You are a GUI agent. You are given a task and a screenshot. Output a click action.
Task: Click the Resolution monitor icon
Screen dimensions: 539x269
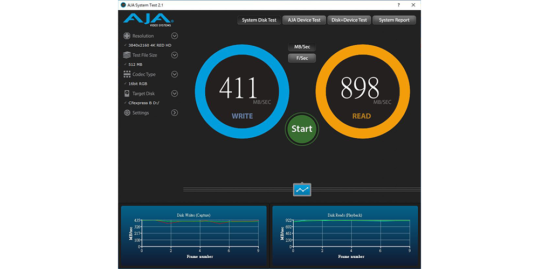(x=127, y=36)
